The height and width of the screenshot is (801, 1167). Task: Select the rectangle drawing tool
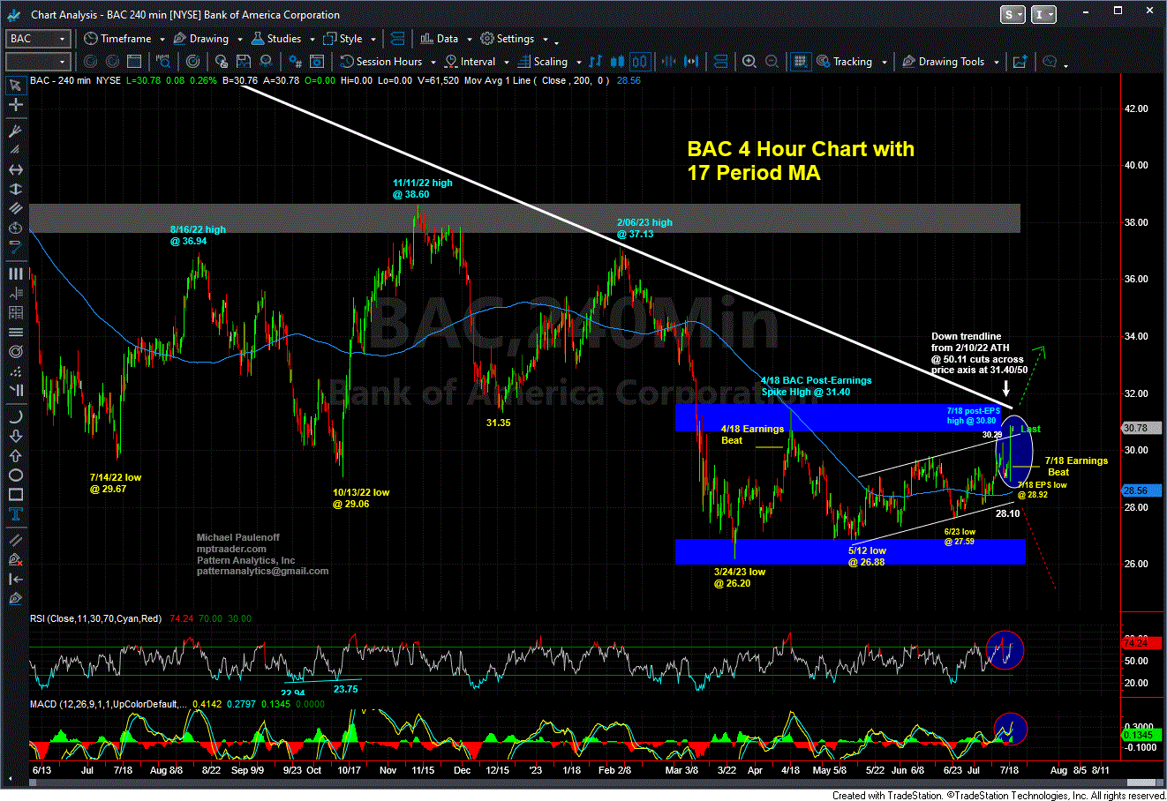15,495
